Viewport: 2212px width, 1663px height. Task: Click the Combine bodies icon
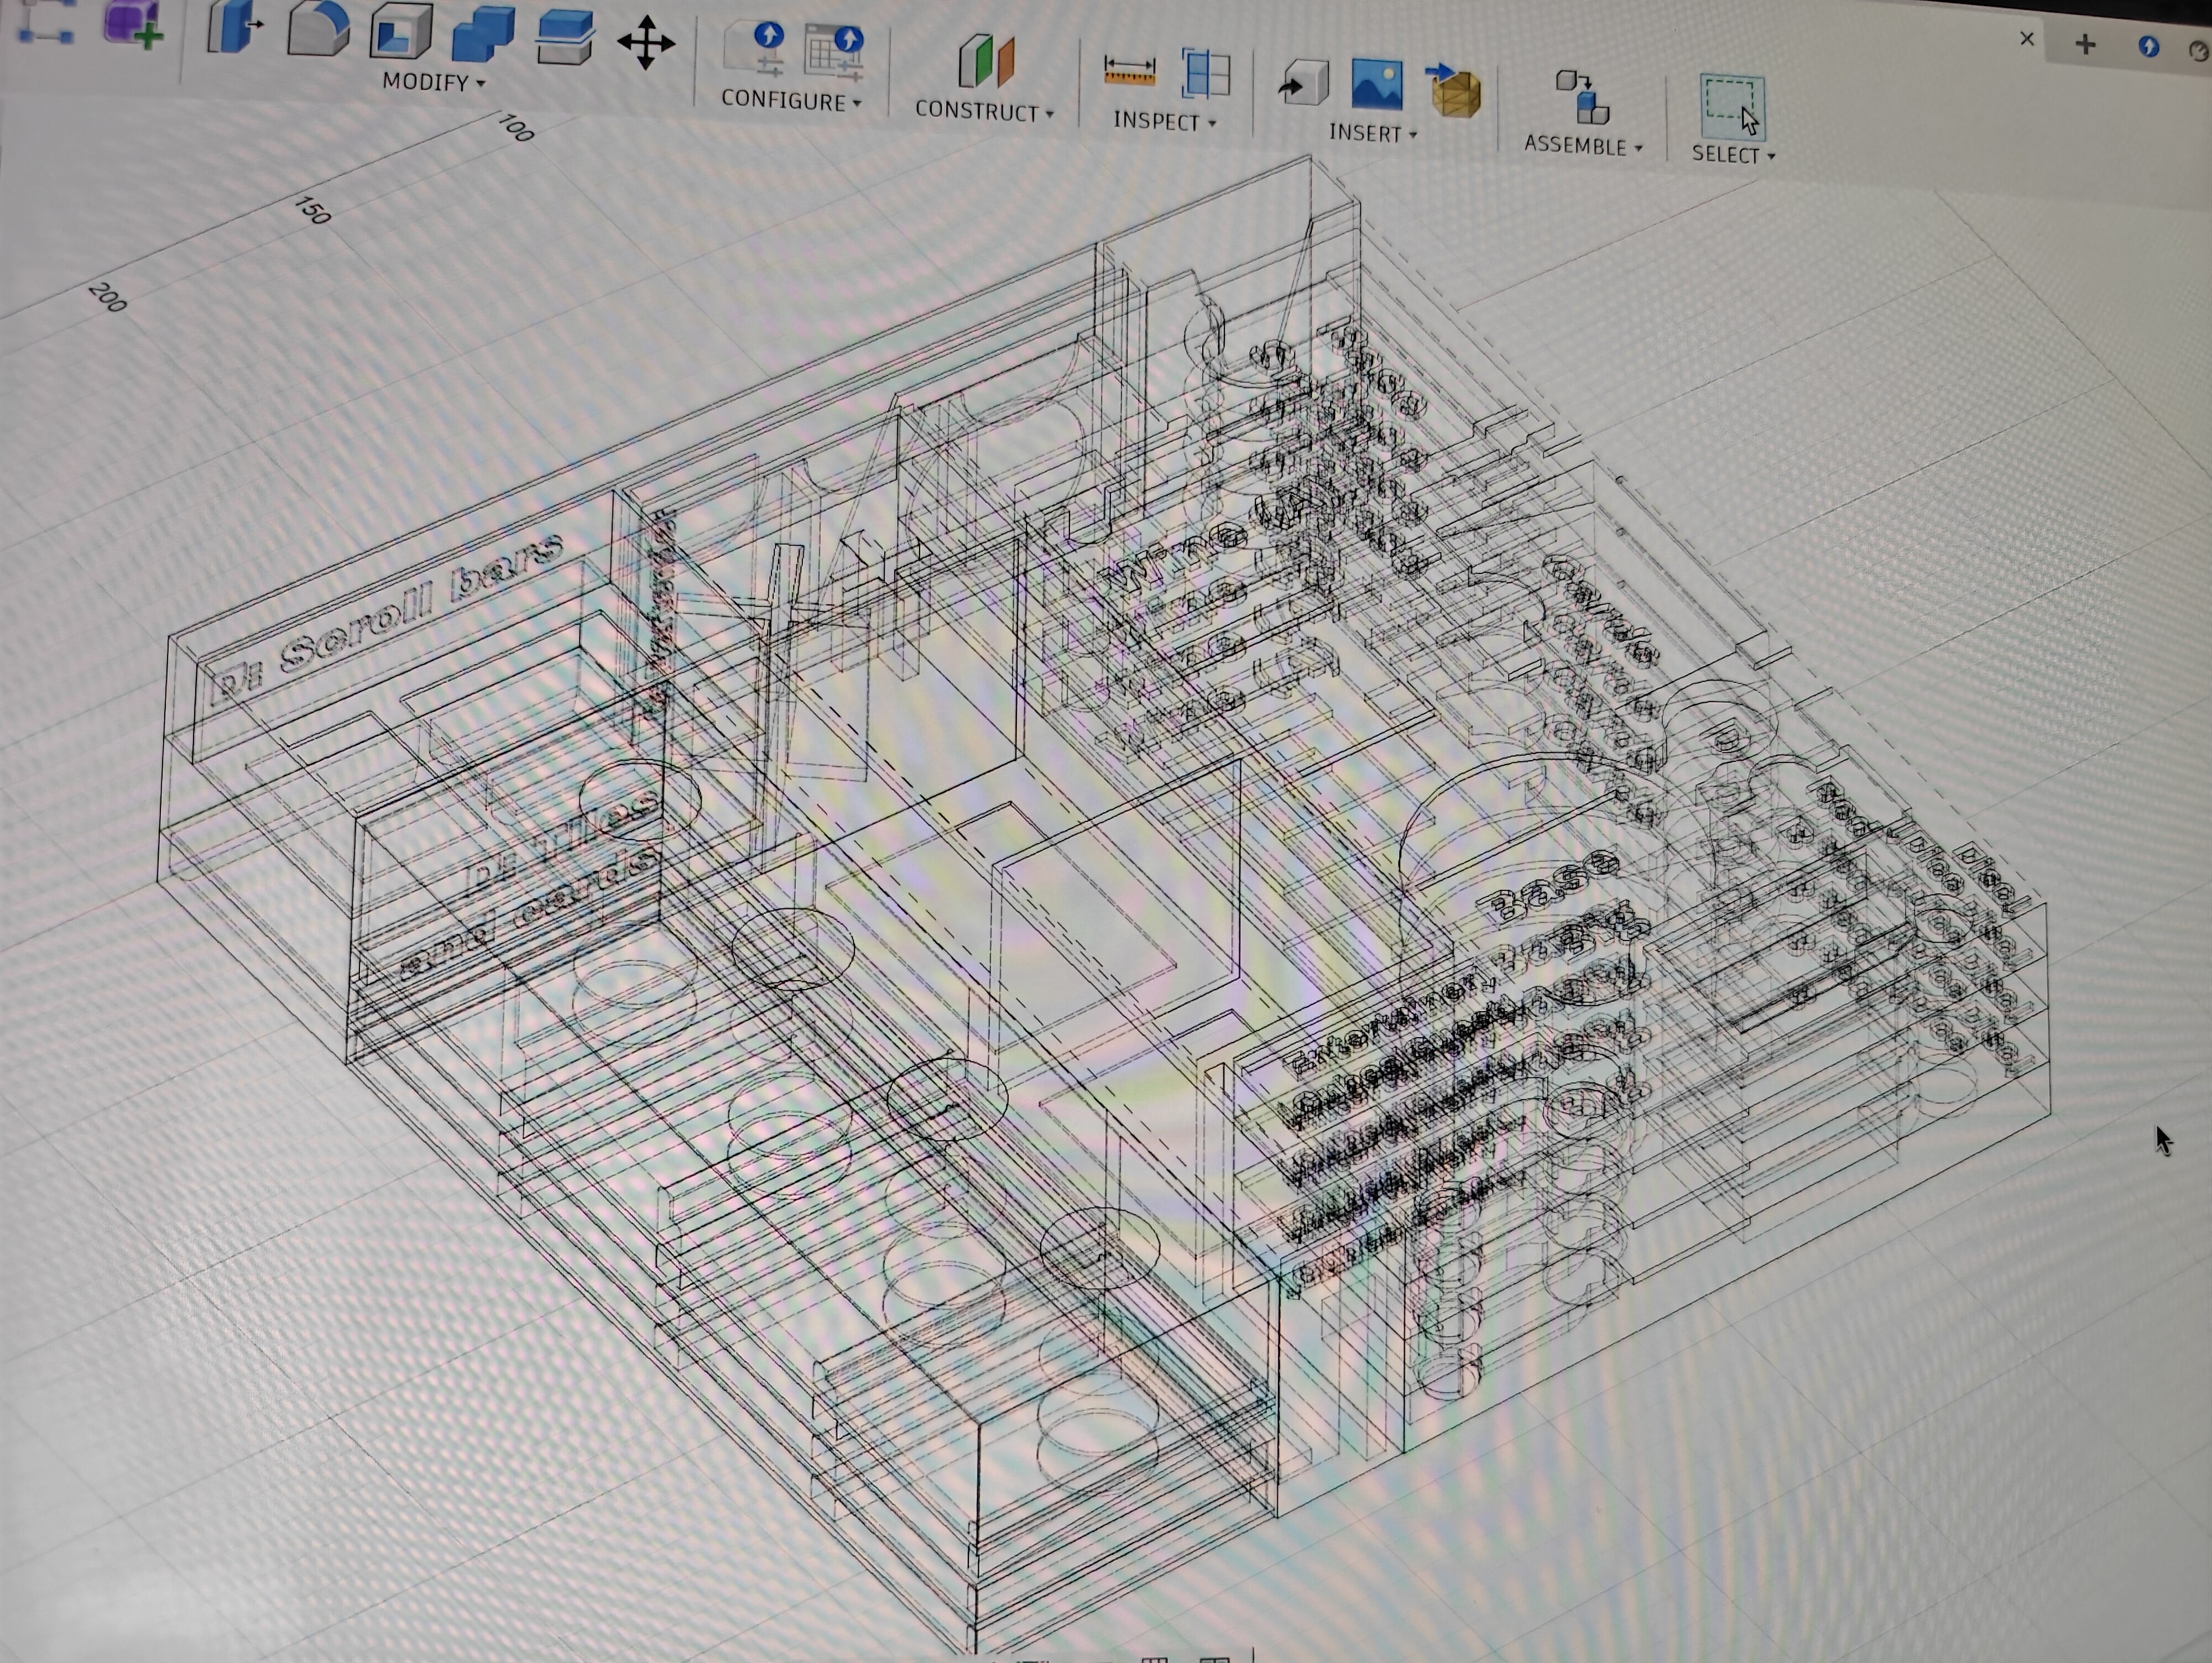point(483,34)
